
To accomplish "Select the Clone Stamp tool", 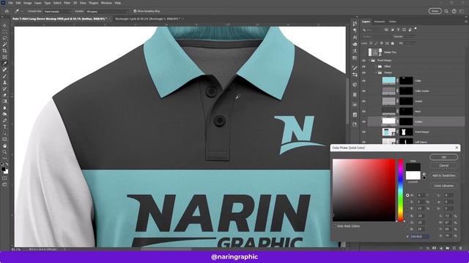I will pyautogui.click(x=4, y=83).
